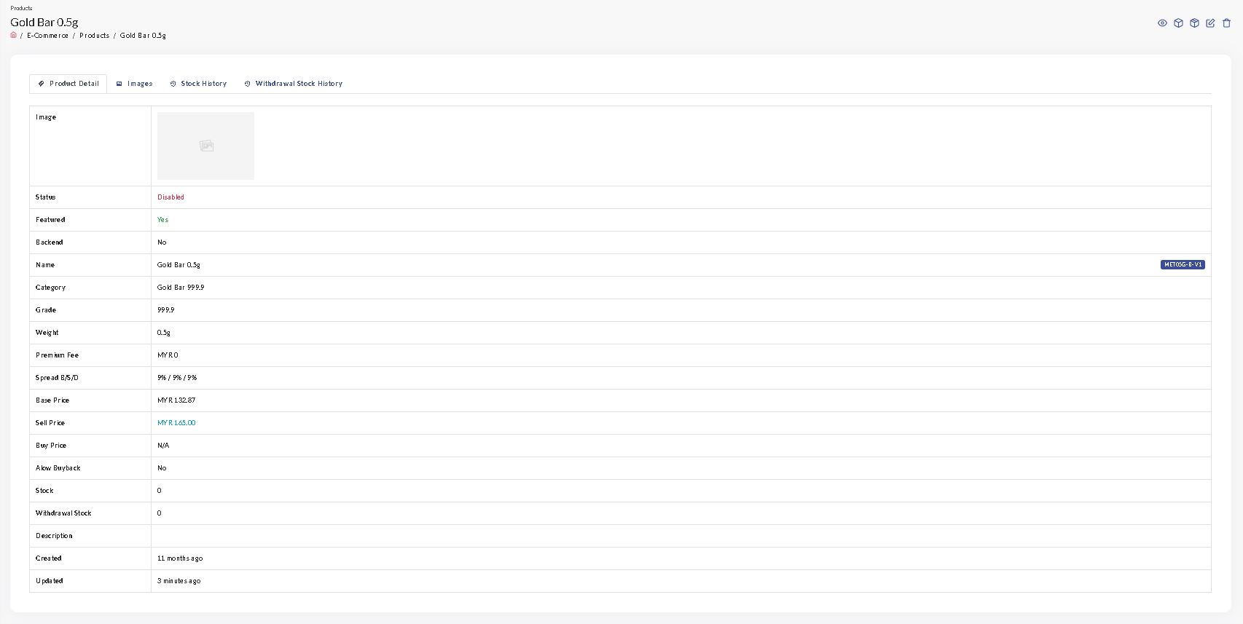Click the E-Commerce breadcrumb link
Screen dimensions: 1243x624
point(47,36)
